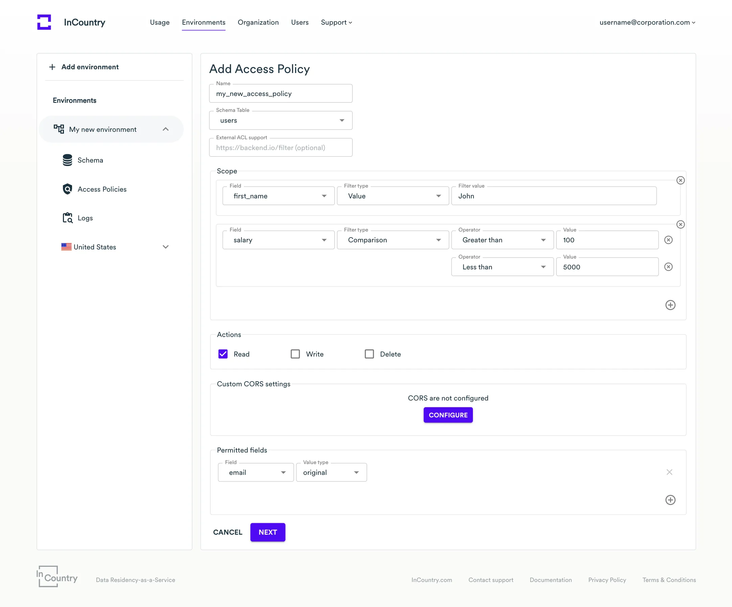Expand the United States country entry
Image resolution: width=732 pixels, height=607 pixels.
click(165, 247)
